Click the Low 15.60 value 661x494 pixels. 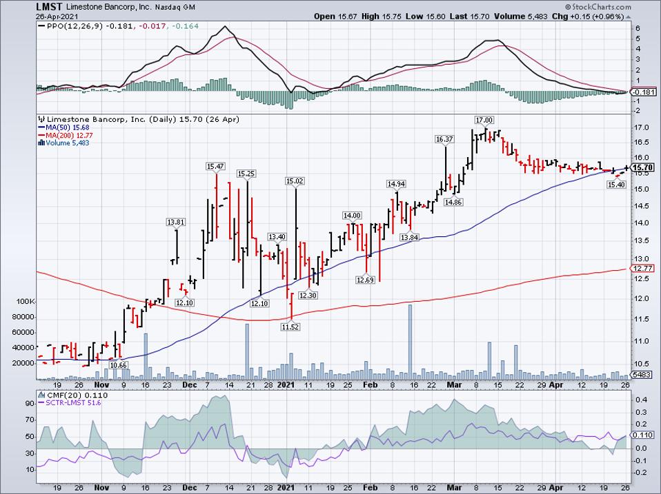pos(425,17)
